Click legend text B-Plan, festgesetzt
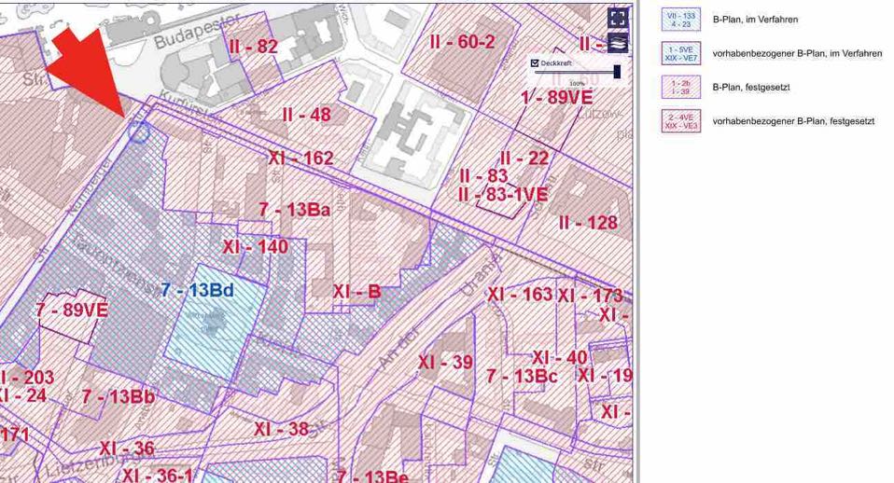The image size is (894, 483). (751, 87)
